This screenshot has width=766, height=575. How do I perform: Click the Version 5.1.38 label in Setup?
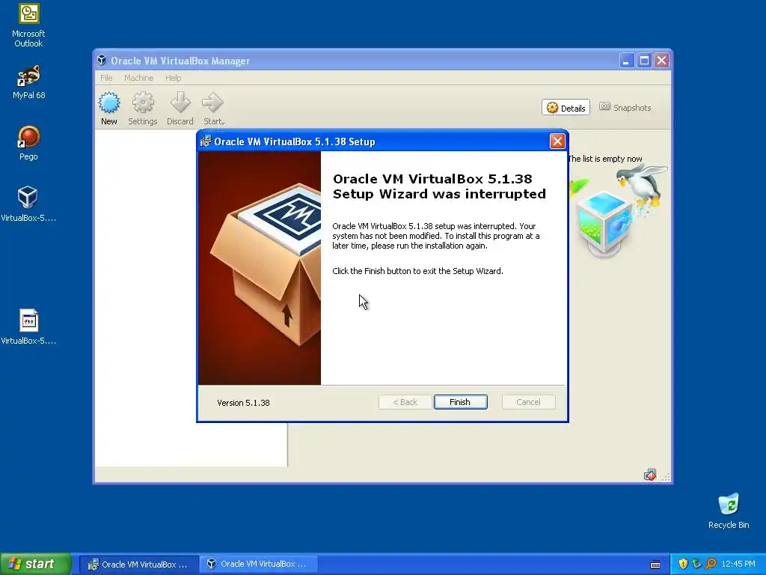point(243,403)
